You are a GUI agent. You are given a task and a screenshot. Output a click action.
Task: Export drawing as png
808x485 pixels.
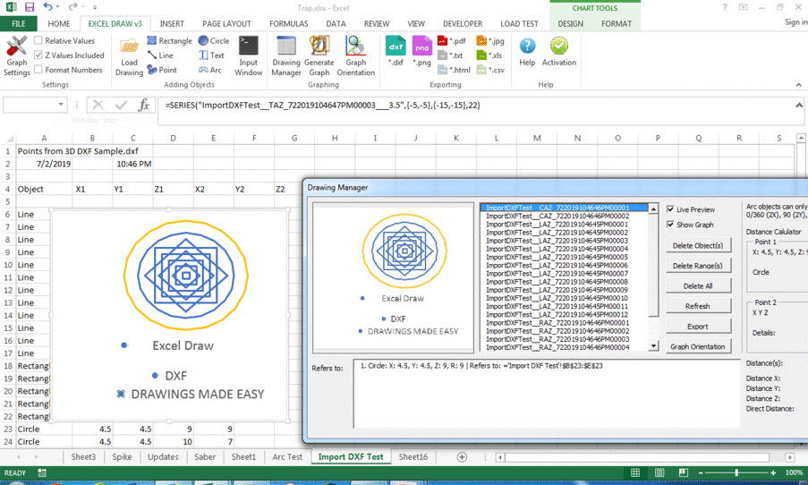422,52
